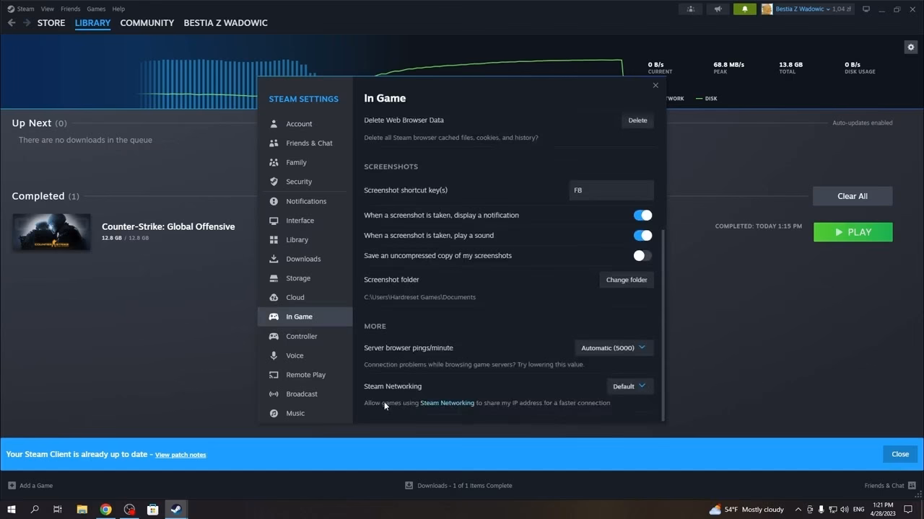Go back with the left arrow

pos(12,23)
